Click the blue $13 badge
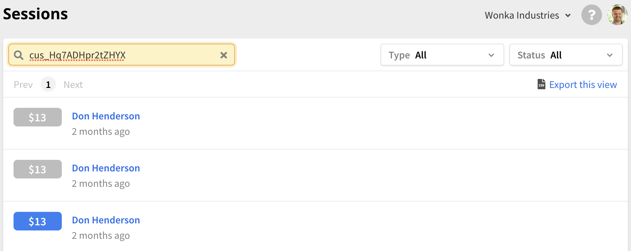631x251 pixels. [38, 221]
